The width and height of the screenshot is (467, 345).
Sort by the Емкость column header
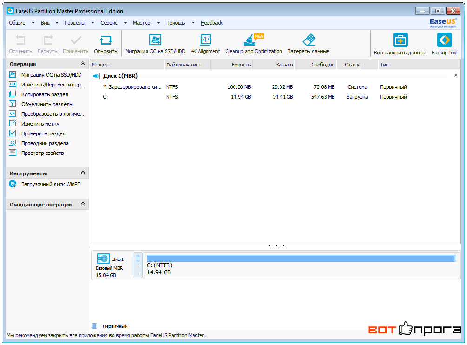(x=232, y=65)
